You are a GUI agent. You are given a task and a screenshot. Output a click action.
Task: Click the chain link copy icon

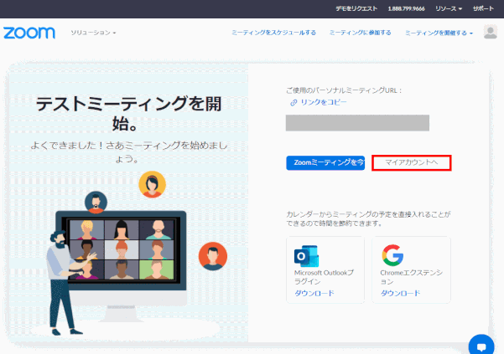[294, 103]
